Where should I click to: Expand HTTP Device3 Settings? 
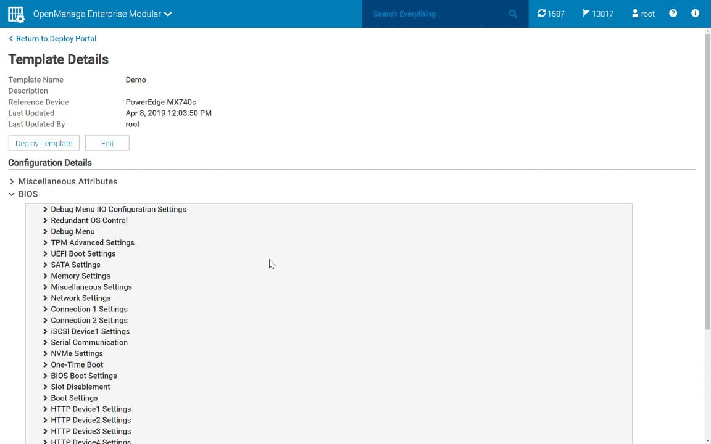86,431
